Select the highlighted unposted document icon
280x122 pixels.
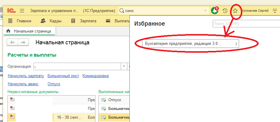12,117
